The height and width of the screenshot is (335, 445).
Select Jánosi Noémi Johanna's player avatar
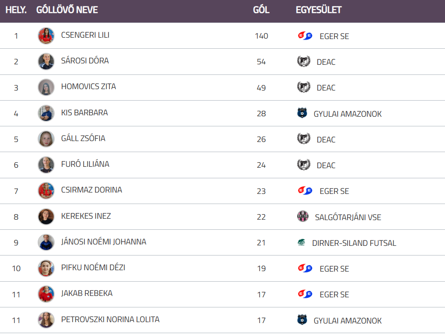[46, 242]
